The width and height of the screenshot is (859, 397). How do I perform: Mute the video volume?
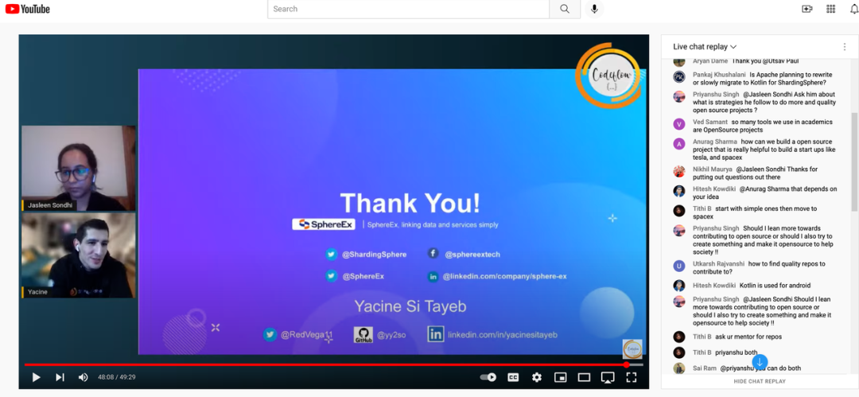(84, 377)
